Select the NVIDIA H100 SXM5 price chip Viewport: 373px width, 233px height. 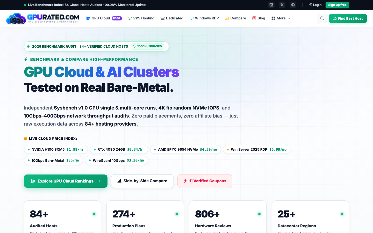tap(56, 149)
